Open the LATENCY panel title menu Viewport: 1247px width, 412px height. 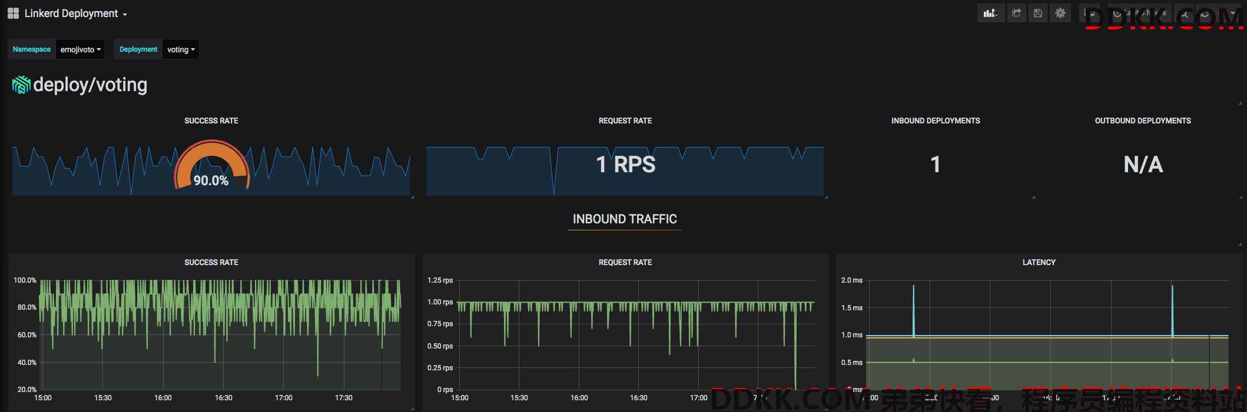(x=1039, y=262)
